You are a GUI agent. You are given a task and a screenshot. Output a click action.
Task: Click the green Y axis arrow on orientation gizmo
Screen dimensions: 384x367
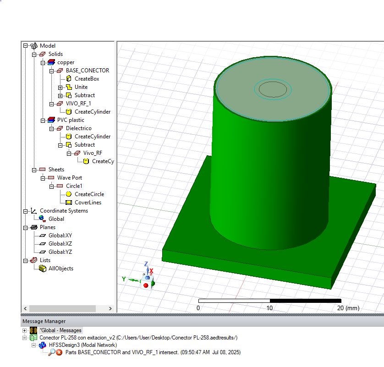[x=133, y=280]
